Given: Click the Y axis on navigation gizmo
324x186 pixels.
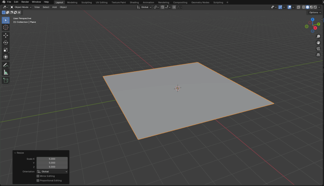Looking at the screenshot, I should 318,24.
